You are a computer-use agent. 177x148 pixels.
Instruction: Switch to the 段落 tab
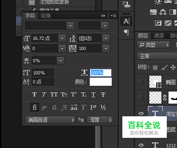(x=46, y=16)
